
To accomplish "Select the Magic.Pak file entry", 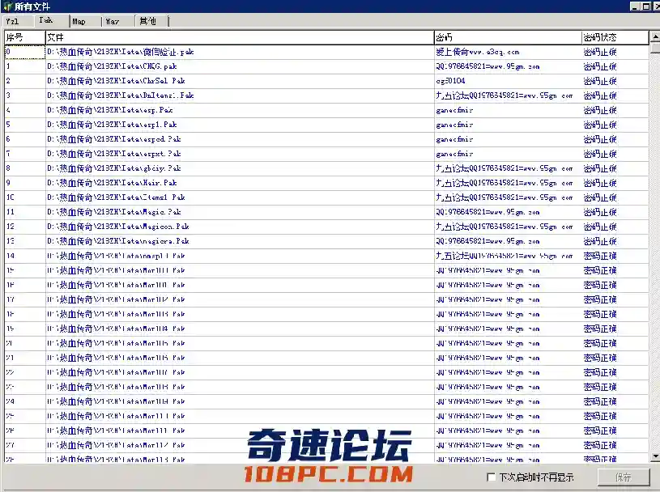I will (240, 212).
